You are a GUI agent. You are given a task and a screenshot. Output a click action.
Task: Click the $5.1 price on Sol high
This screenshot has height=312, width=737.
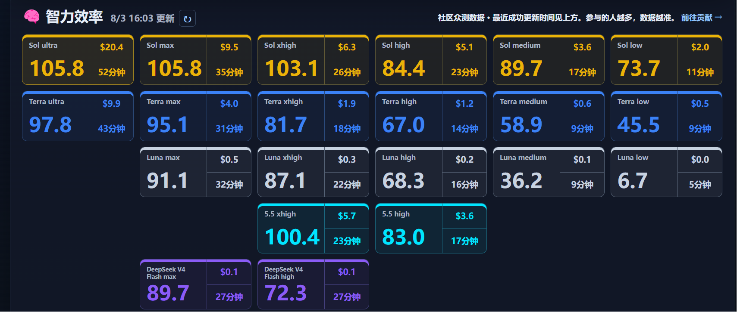(465, 47)
